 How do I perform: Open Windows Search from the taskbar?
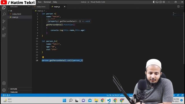coord(71,101)
